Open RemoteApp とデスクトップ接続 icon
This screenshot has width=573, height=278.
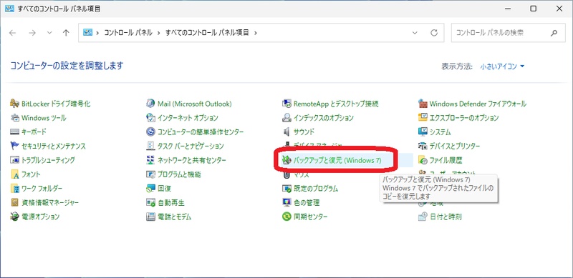coord(287,104)
